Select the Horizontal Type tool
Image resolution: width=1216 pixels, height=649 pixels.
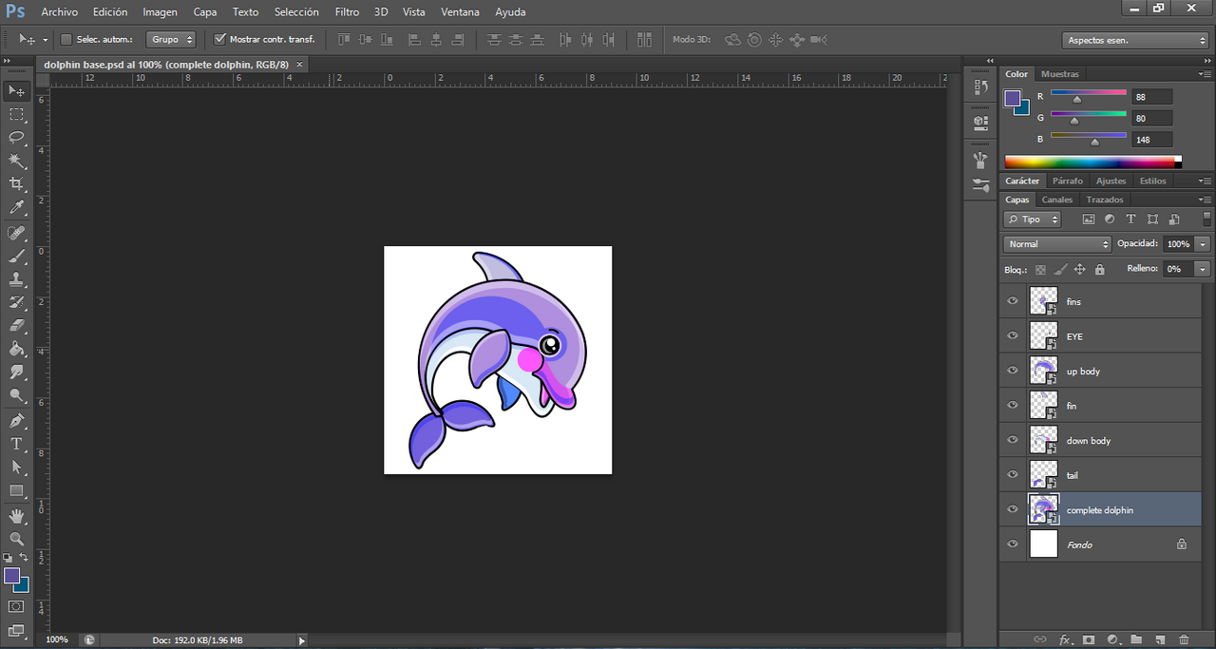[x=16, y=444]
